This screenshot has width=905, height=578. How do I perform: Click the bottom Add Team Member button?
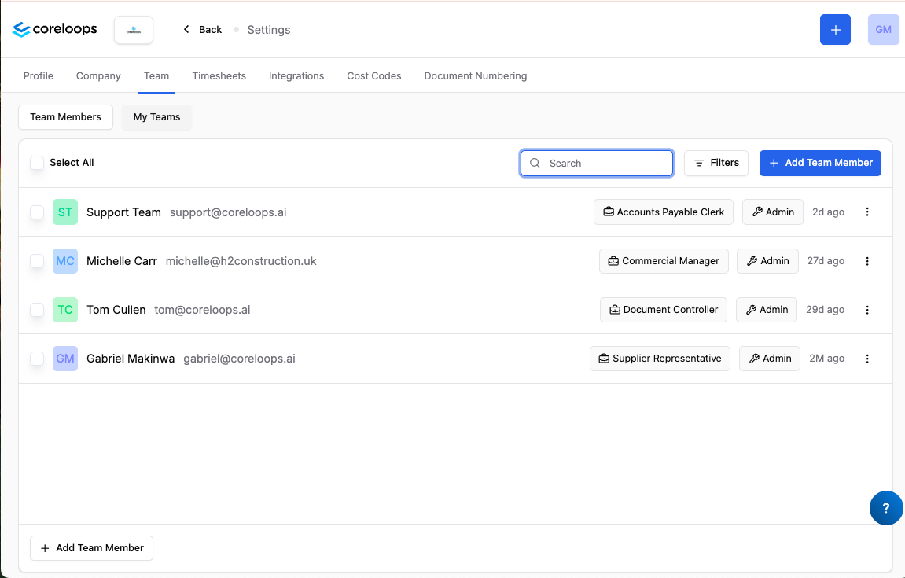coord(92,548)
